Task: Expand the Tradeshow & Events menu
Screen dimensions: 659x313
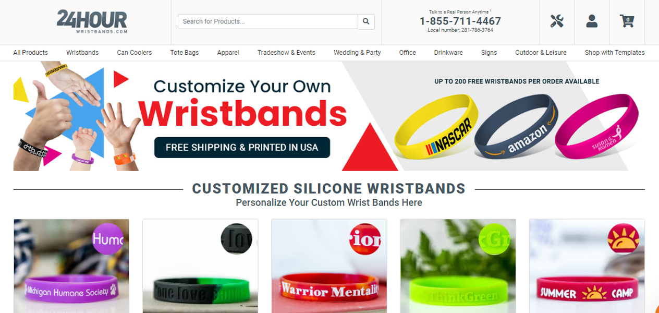Action: coord(286,53)
